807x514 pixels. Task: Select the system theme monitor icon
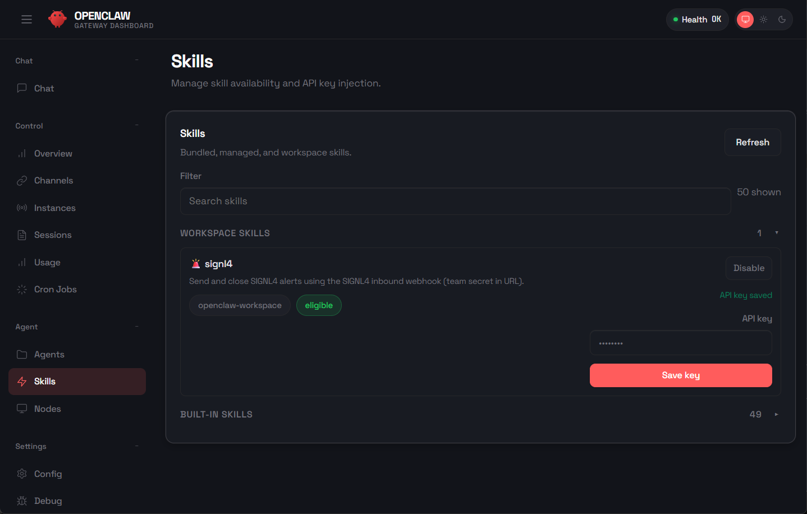745,20
